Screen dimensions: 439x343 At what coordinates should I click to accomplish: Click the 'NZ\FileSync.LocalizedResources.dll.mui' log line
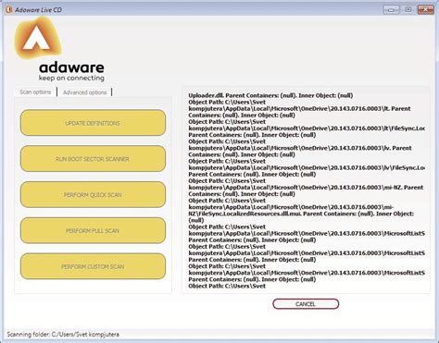pyautogui.click(x=301, y=214)
